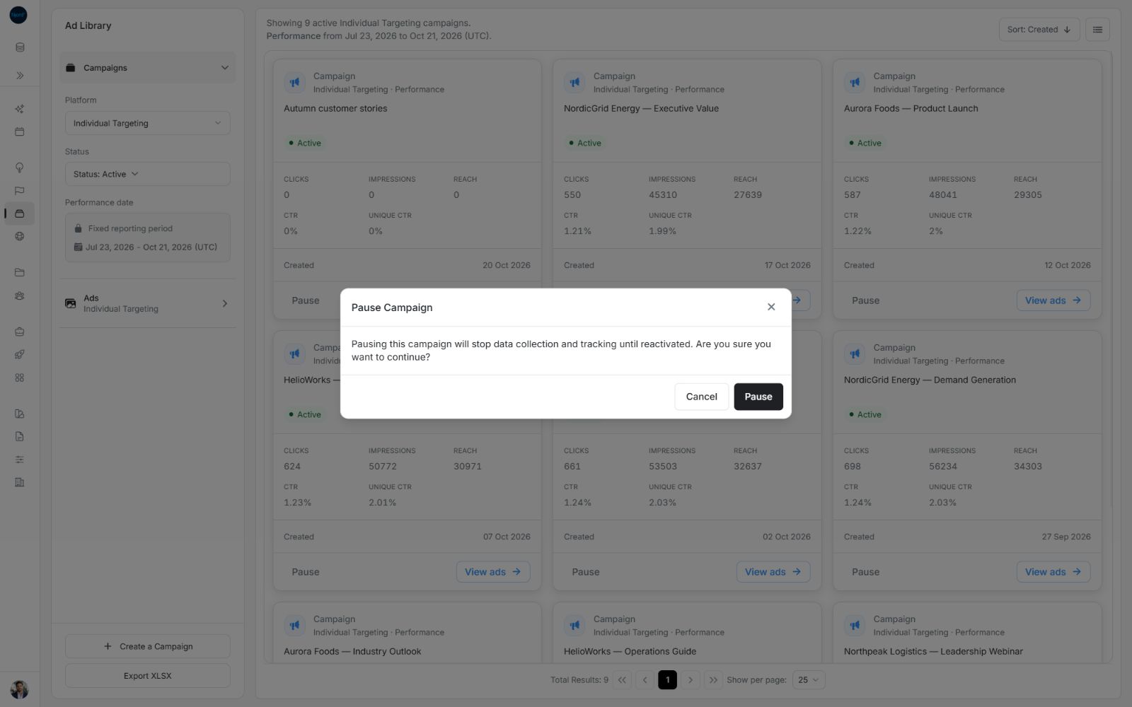Open the folder icon in sidebar
The width and height of the screenshot is (1132, 707).
click(x=20, y=272)
